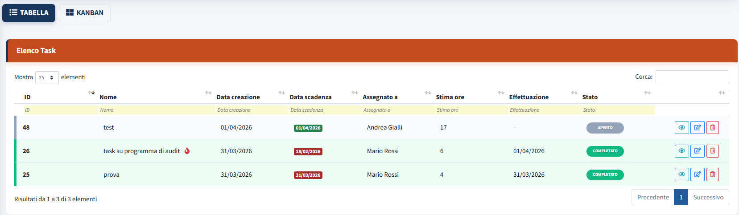Sort the table by ID column
Viewport: 739px width, 215px height.
click(x=27, y=97)
